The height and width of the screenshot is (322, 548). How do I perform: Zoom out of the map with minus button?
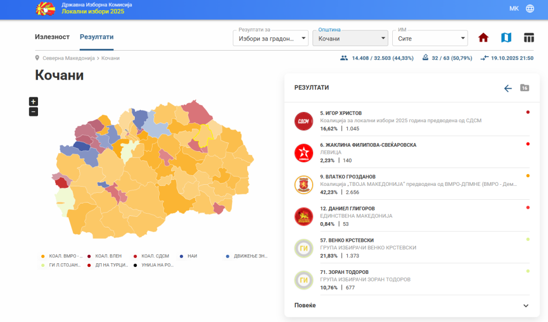point(33,112)
